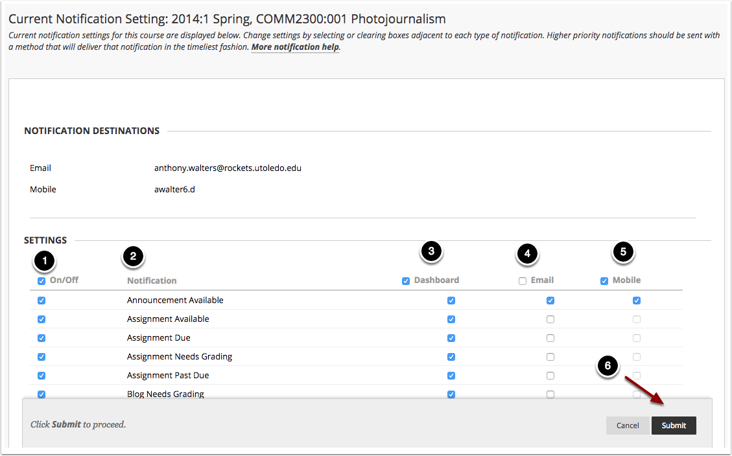
Task: Check Email for Assignment Past Due
Action: [x=550, y=375]
